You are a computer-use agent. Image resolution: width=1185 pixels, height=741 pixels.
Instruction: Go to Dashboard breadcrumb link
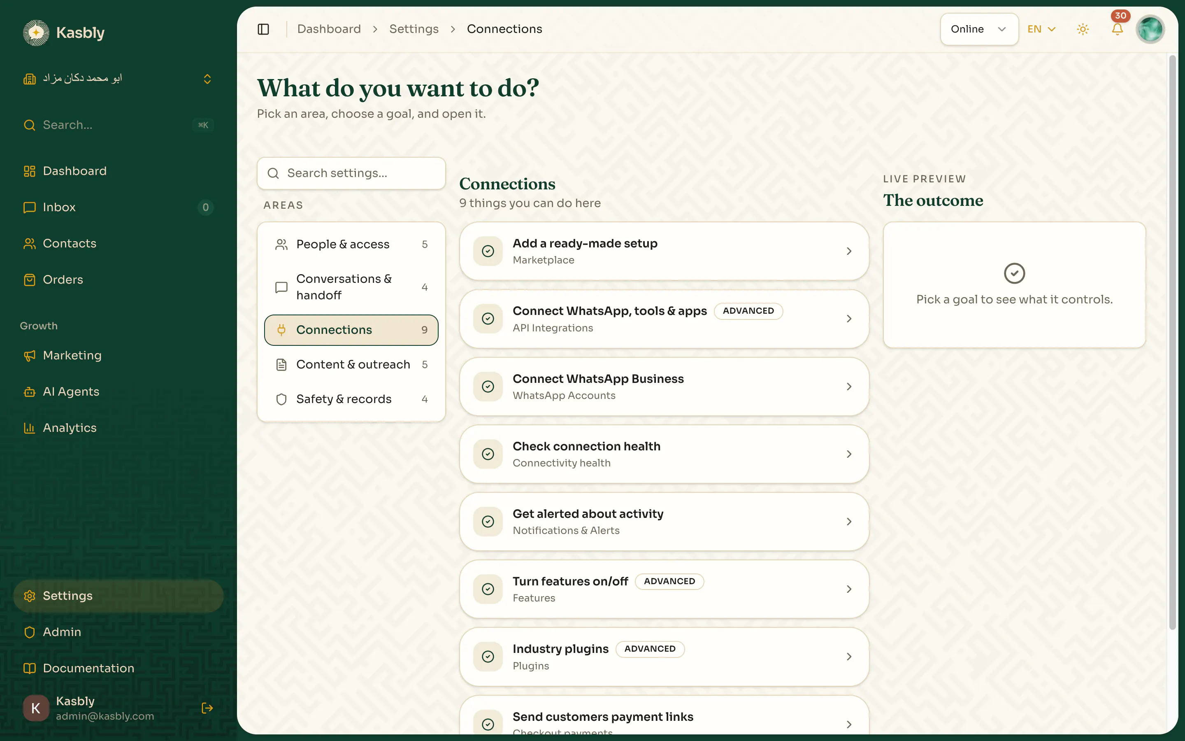(x=329, y=29)
